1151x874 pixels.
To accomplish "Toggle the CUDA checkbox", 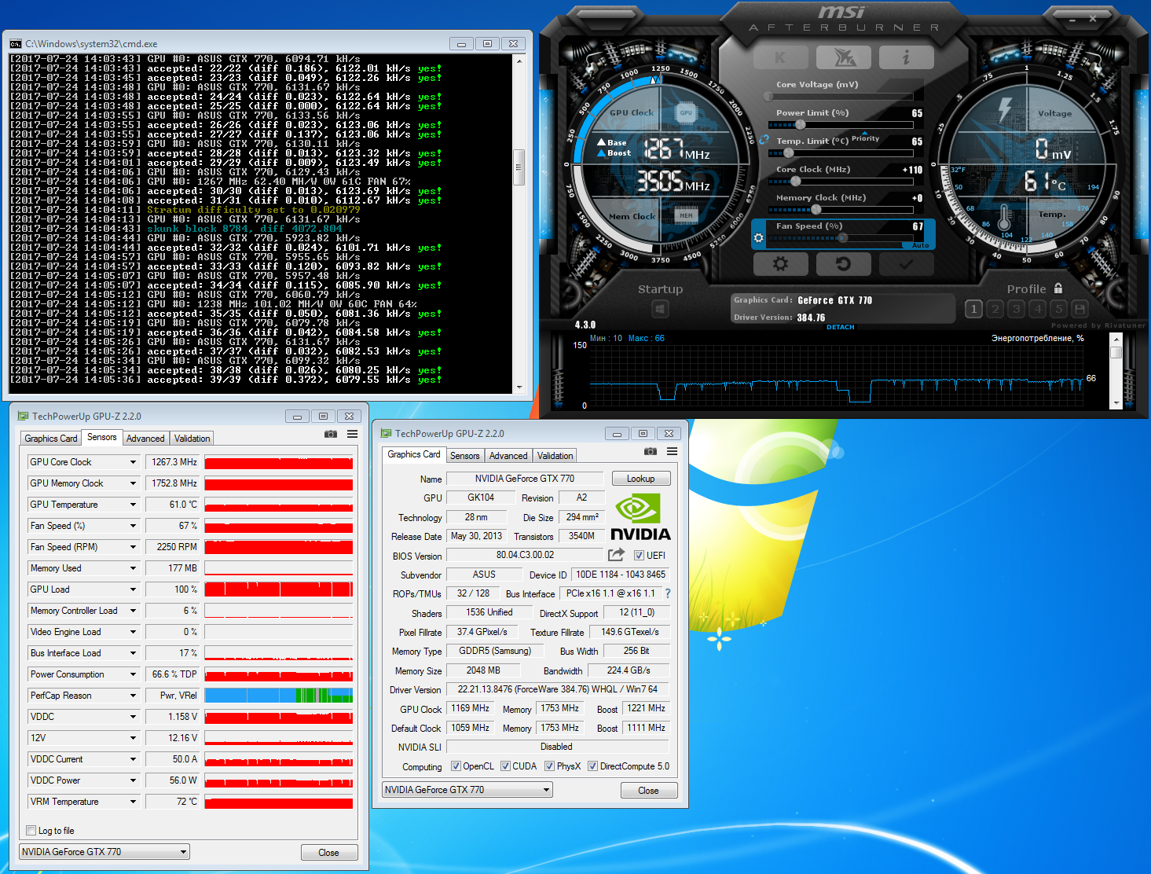I will (505, 766).
